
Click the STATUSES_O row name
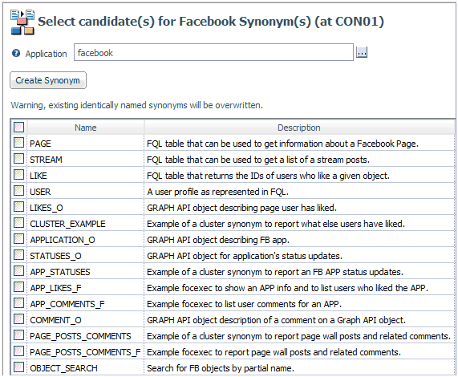(x=55, y=256)
